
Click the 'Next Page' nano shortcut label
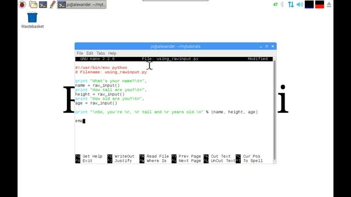click(190, 160)
